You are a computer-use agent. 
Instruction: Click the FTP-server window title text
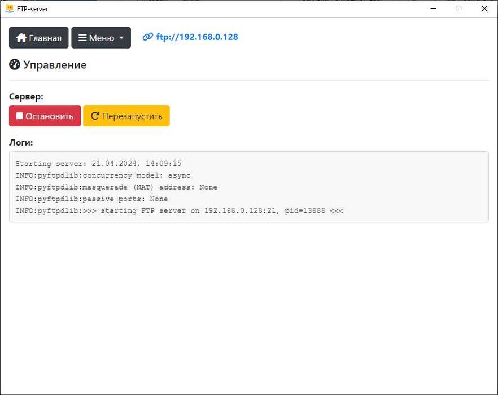click(32, 9)
